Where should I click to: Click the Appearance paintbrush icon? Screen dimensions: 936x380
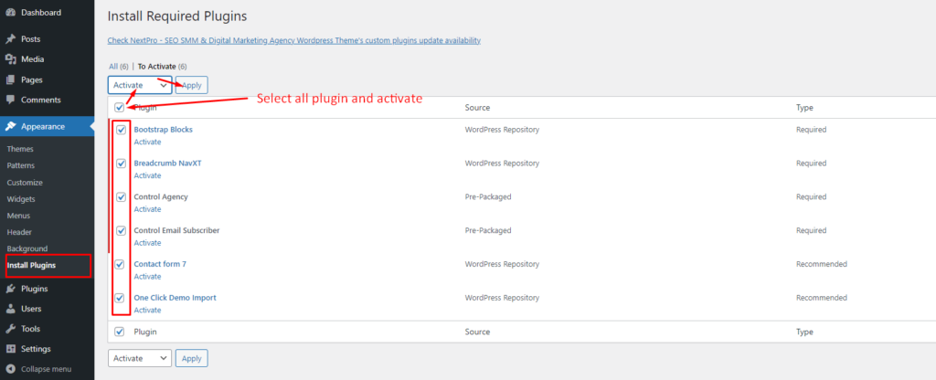[x=10, y=126]
